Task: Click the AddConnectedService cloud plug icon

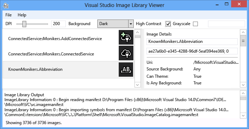Action: (126, 37)
